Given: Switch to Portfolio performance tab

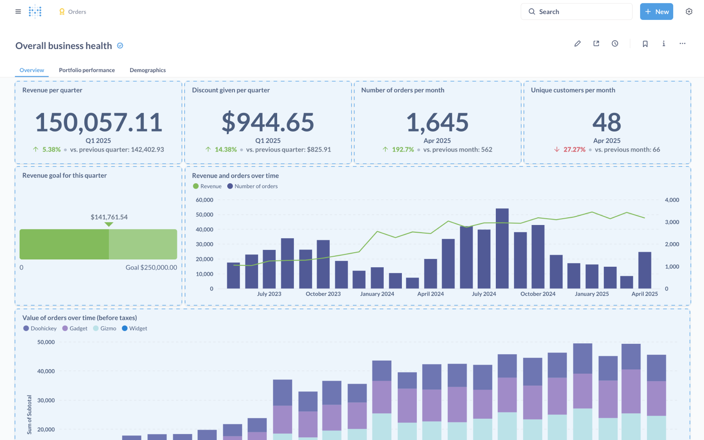Looking at the screenshot, I should coord(87,70).
